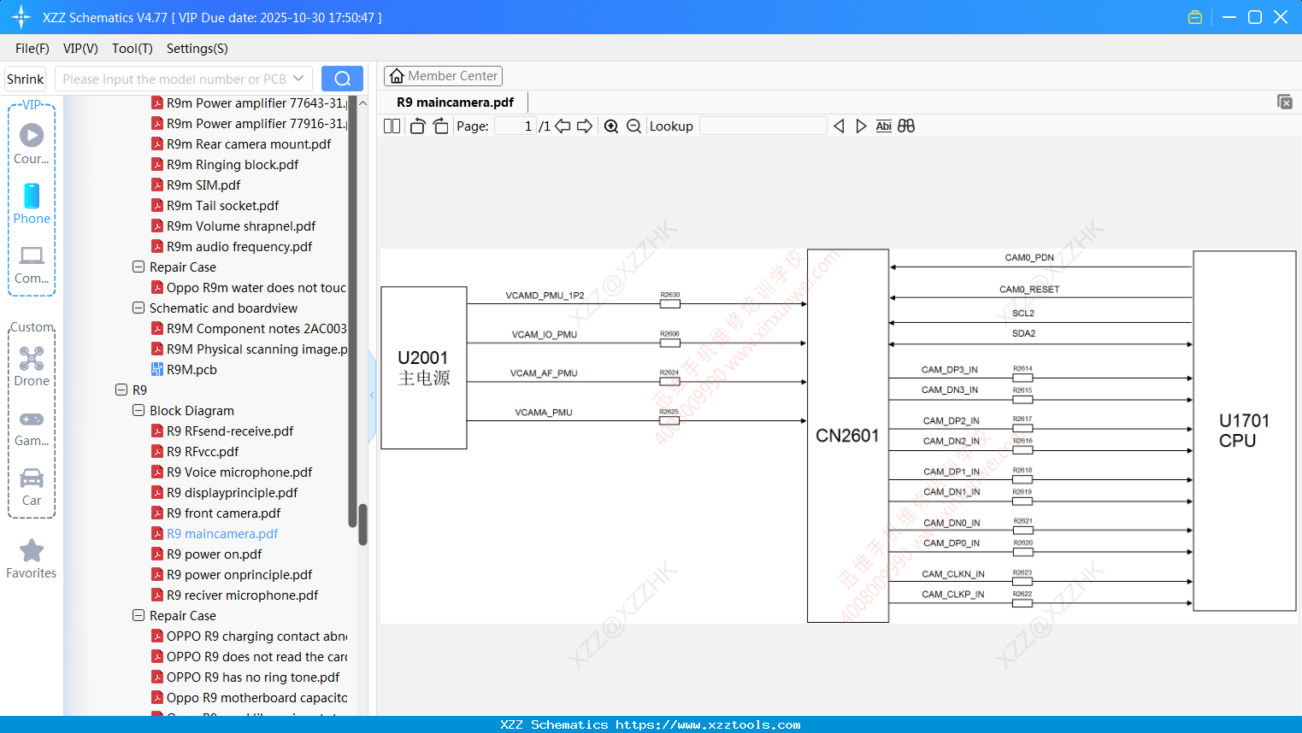Select the Games device category

click(x=32, y=419)
